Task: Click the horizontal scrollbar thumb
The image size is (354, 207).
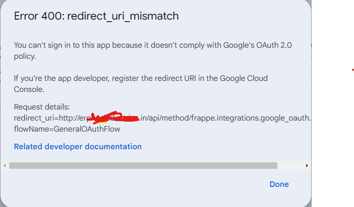Action: pos(143,166)
